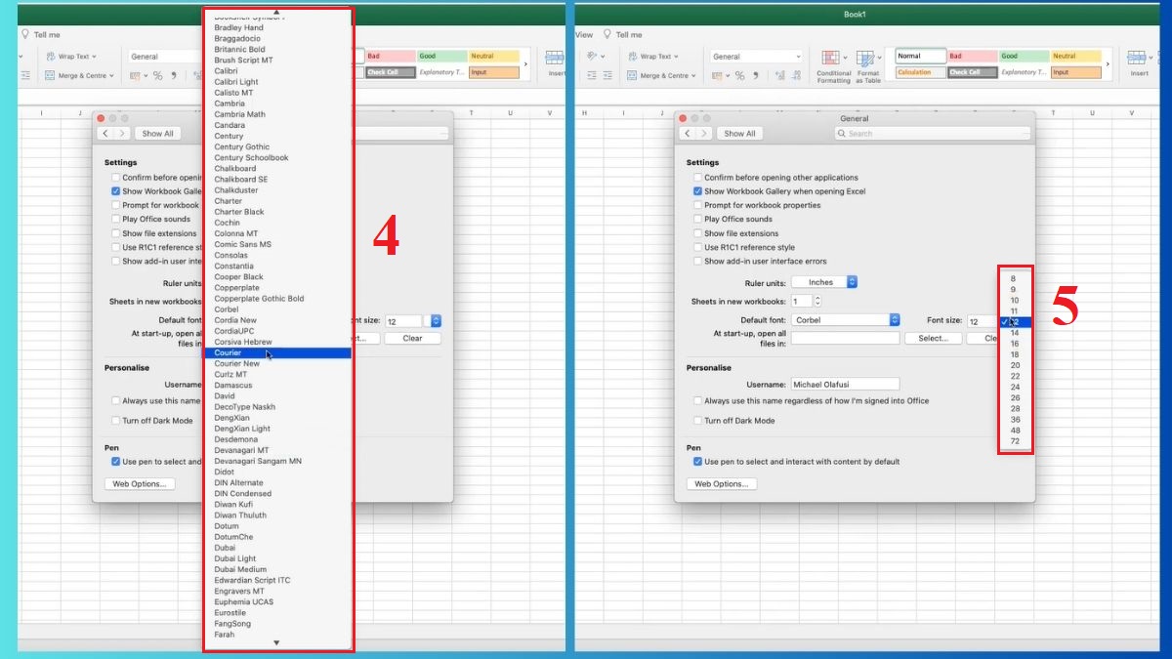Click the Format as Table icon

866,61
